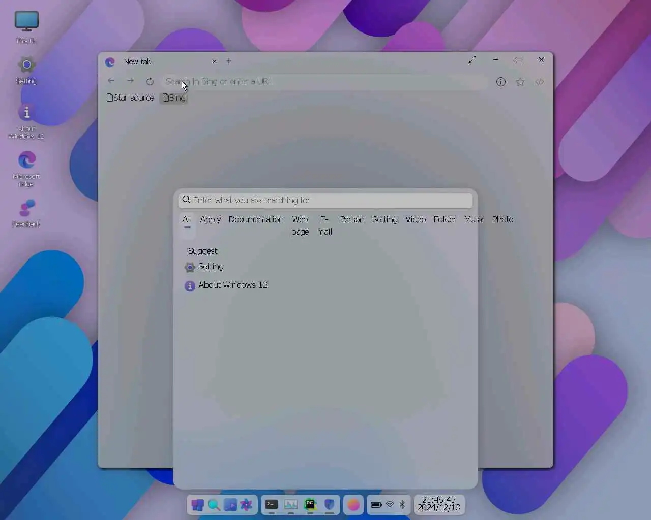Open About Windows 12 desktop icon
Screen dimensions: 651x520
[x=26, y=121]
